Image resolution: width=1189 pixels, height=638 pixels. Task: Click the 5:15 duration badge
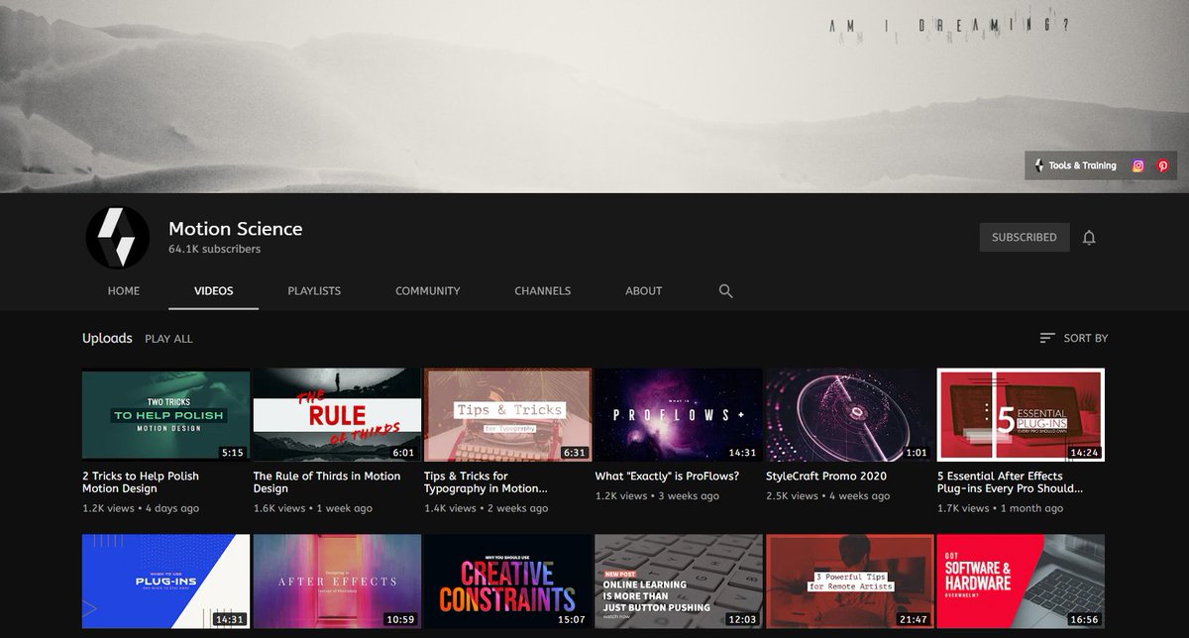pos(233,453)
